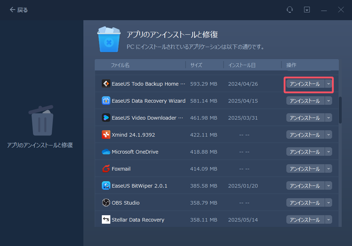Uninstall EaseUS Data Recovery Wizard
Image resolution: width=352 pixels, height=246 pixels.
click(x=305, y=101)
